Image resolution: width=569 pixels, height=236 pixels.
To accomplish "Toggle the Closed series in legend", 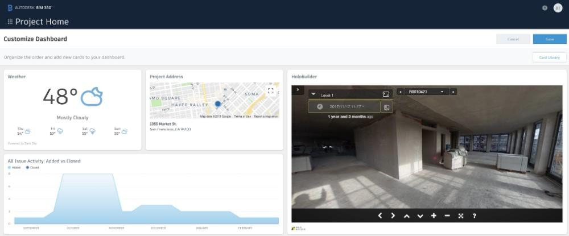I will coord(32,168).
